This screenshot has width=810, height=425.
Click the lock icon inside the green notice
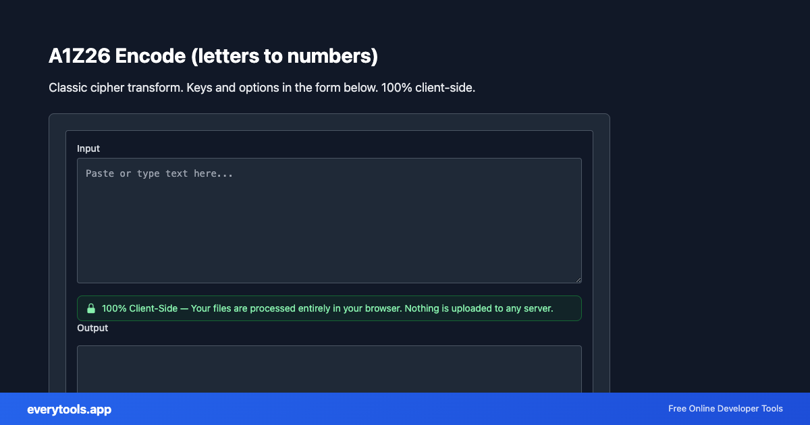(91, 308)
